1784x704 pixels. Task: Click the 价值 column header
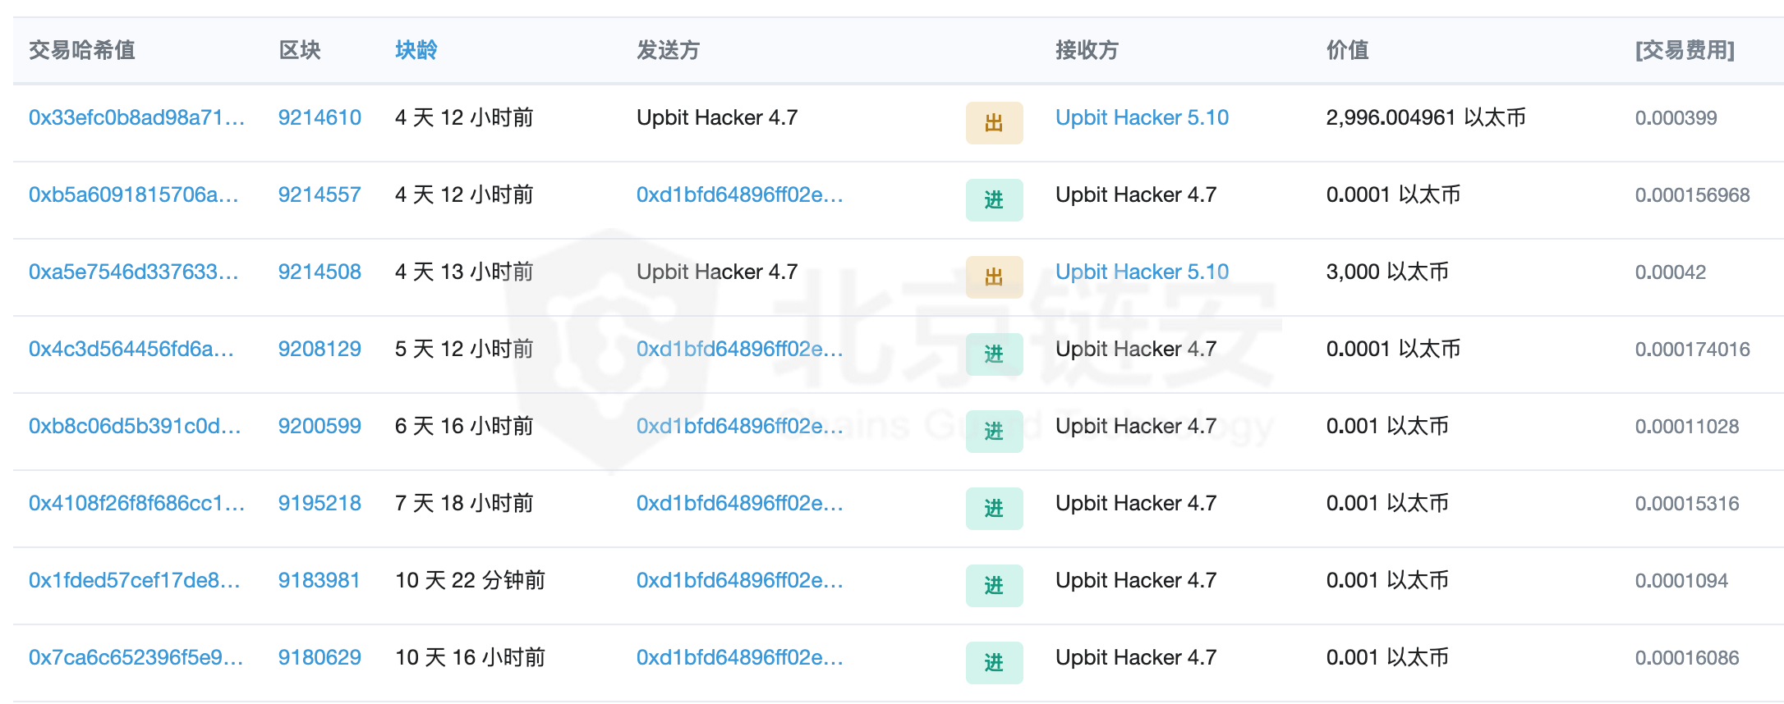(x=1348, y=50)
